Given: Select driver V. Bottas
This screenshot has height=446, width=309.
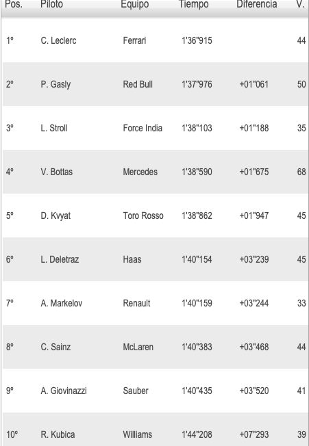Looking at the screenshot, I should pos(56,172).
